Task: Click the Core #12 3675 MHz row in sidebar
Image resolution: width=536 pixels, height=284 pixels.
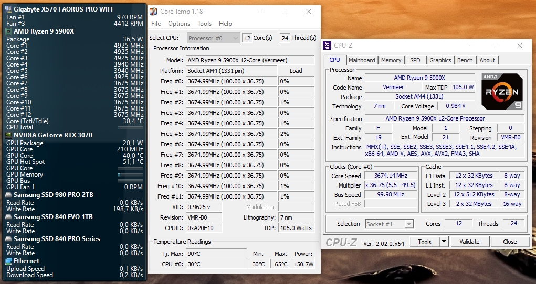Action: coord(75,115)
